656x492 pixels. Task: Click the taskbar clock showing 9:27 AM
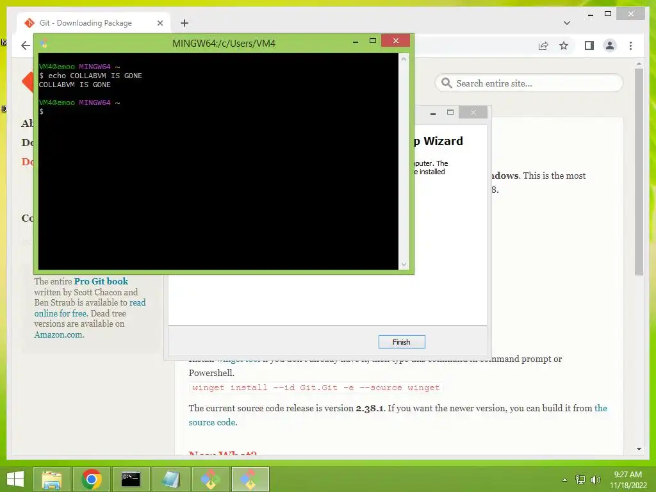click(x=628, y=480)
